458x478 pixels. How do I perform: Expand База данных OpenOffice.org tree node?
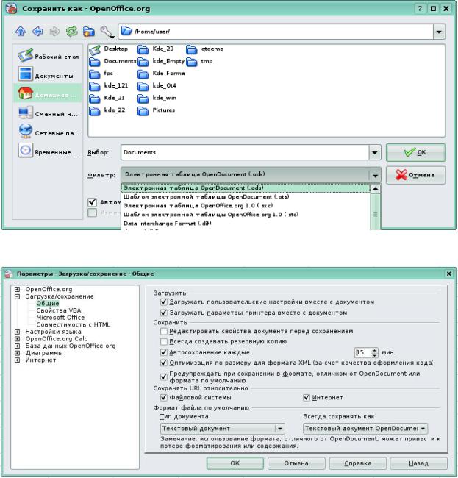tap(18, 346)
